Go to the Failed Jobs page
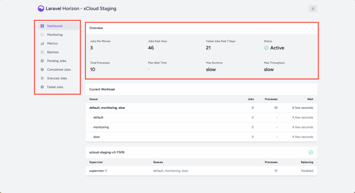The height and width of the screenshot is (193, 355). pos(55,87)
